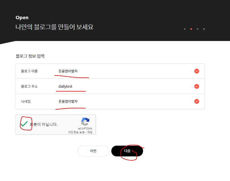Click the 다음 (Next) button
The height and width of the screenshot is (181, 230).
tap(127, 151)
